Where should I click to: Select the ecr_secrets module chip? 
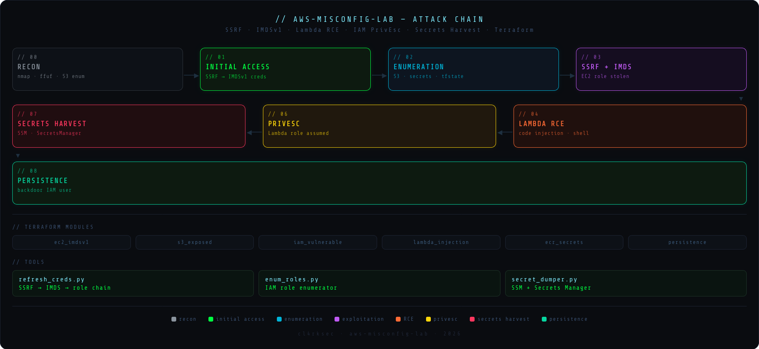[x=564, y=242]
